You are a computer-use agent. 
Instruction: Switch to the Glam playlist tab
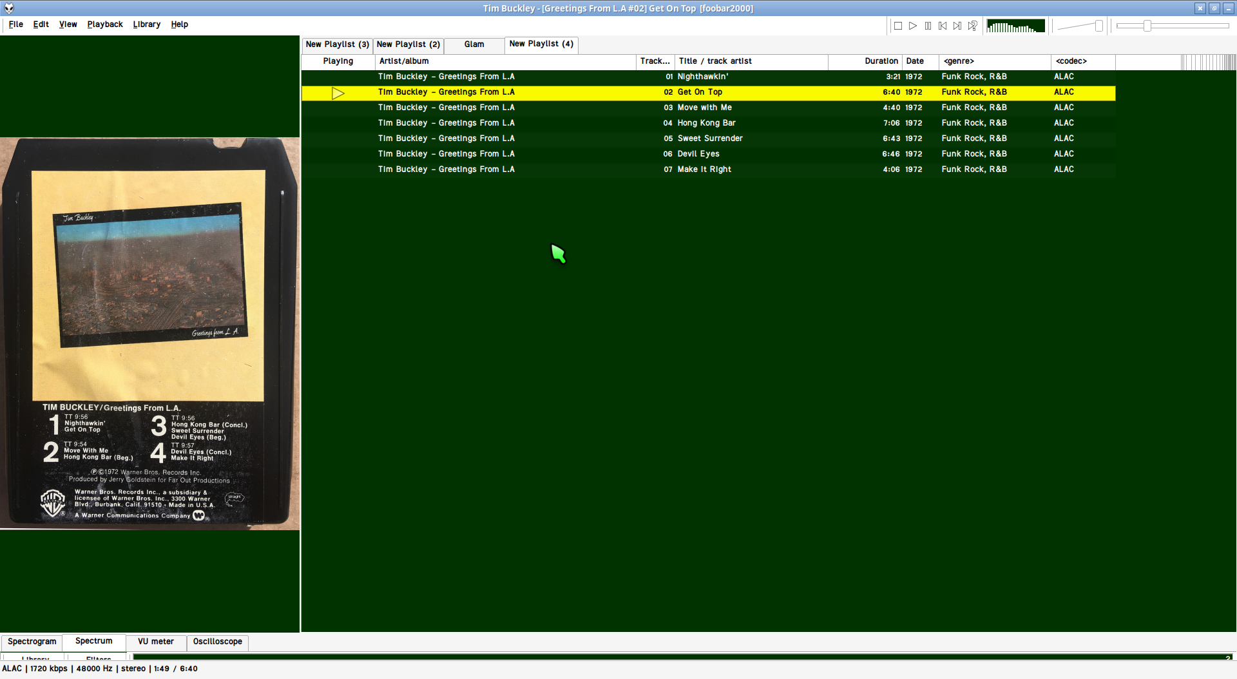[474, 44]
